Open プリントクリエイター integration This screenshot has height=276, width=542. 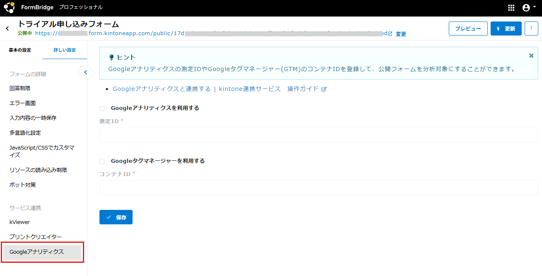click(x=36, y=237)
